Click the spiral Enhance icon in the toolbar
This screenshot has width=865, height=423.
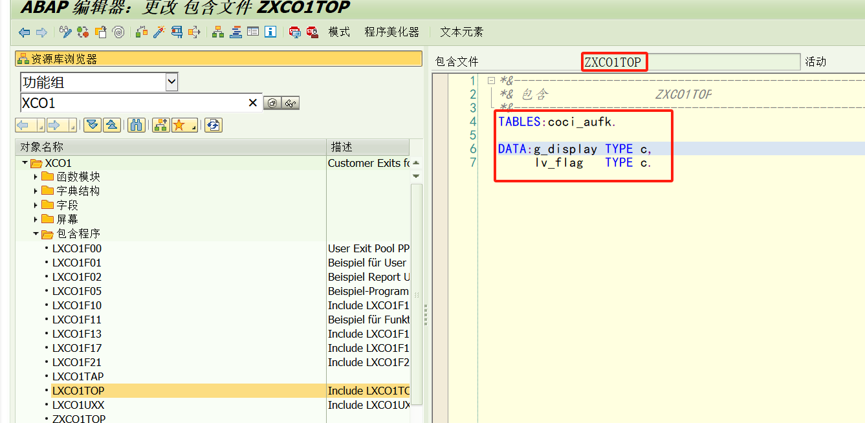coord(118,32)
